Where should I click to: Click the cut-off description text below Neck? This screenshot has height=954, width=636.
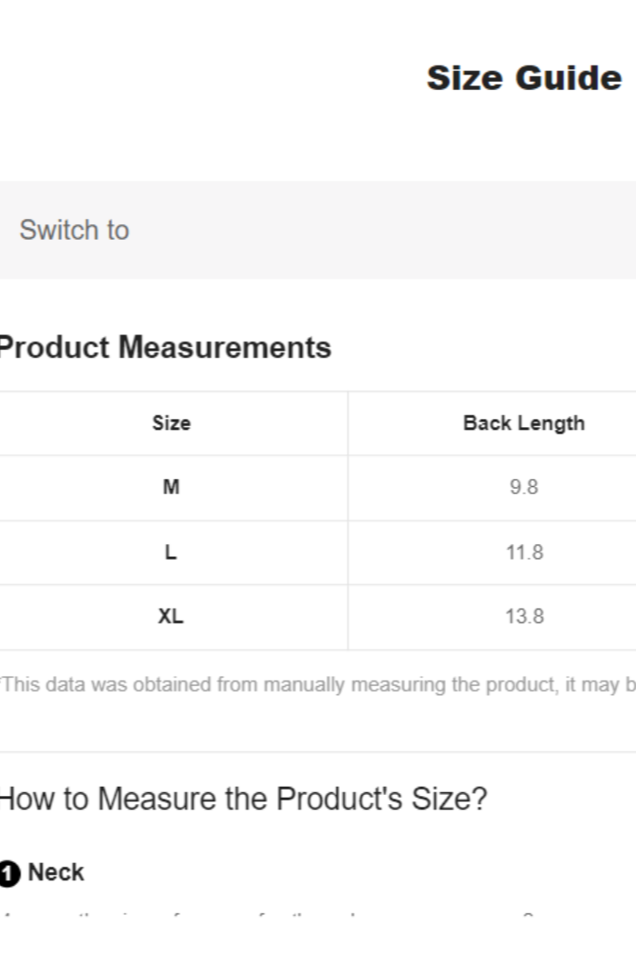click(x=273, y=913)
